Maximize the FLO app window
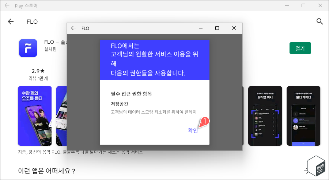Viewport: 329px width, 180px height. pyautogui.click(x=217, y=28)
